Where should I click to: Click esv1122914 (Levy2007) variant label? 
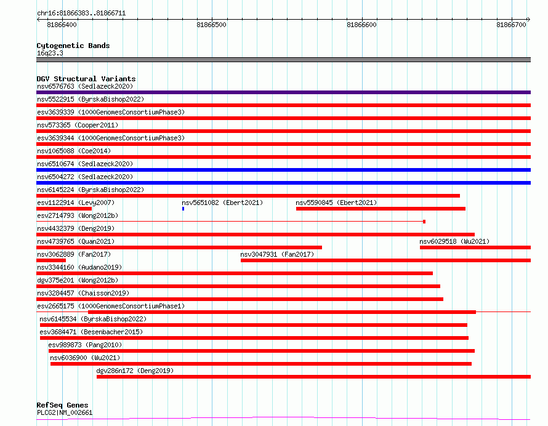[x=76, y=203]
